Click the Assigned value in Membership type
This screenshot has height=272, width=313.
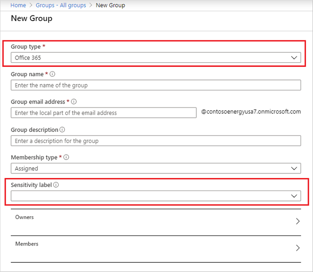(x=27, y=168)
